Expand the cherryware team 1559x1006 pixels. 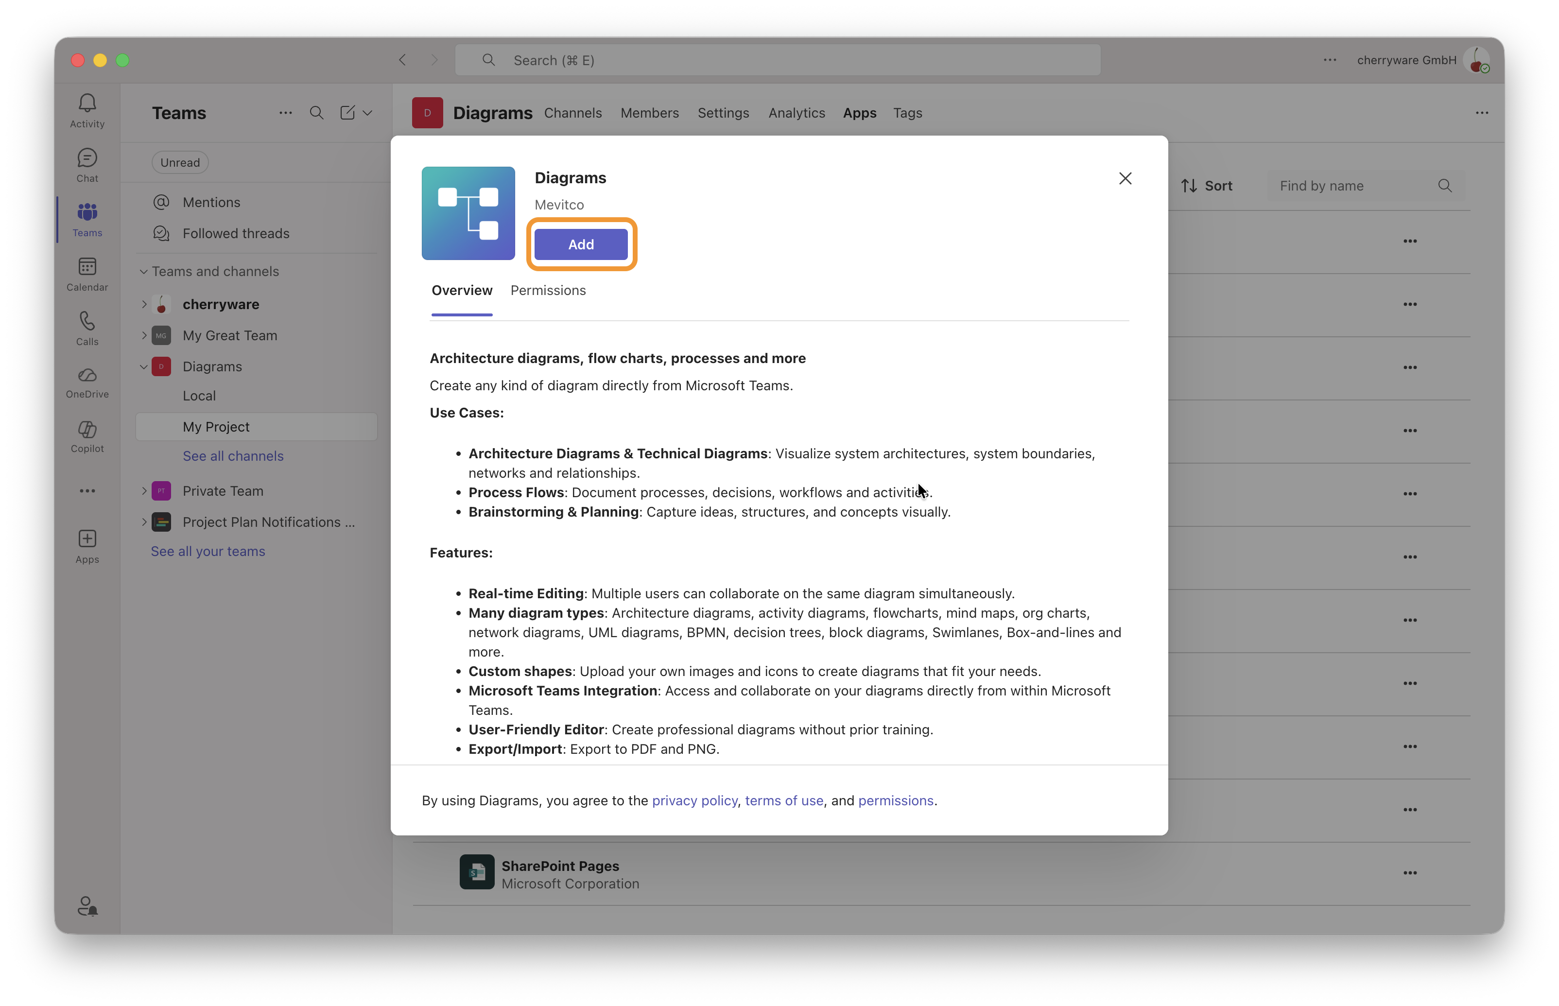point(144,304)
